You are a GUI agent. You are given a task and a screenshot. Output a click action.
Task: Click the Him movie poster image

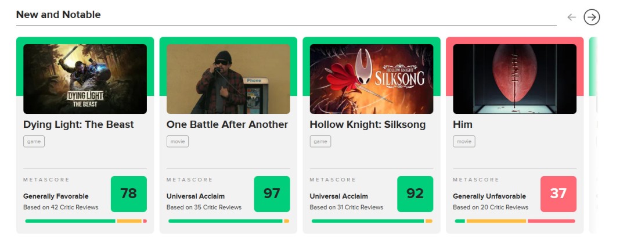514,79
